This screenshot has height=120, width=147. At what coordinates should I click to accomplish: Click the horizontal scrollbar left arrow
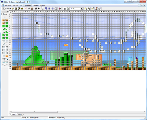pos(10,112)
